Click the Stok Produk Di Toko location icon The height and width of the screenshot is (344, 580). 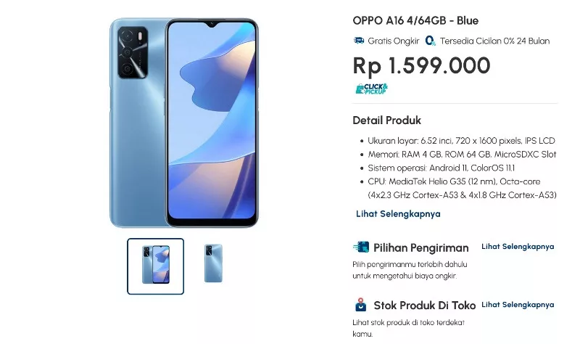(x=360, y=305)
